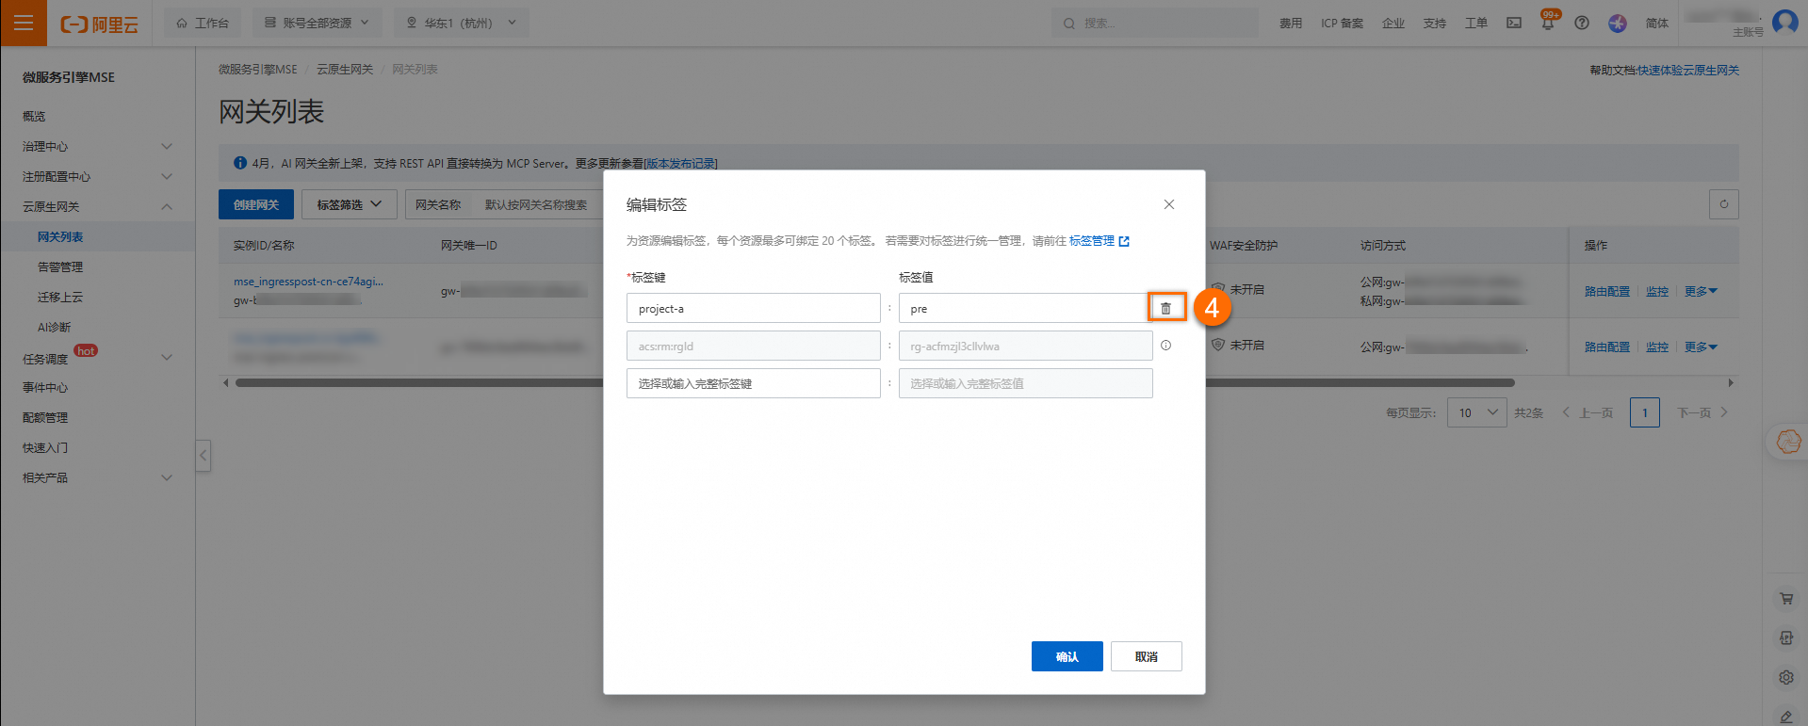Screen dimensions: 1808x726
Task: Edit the project-a tag key field
Action: click(754, 308)
